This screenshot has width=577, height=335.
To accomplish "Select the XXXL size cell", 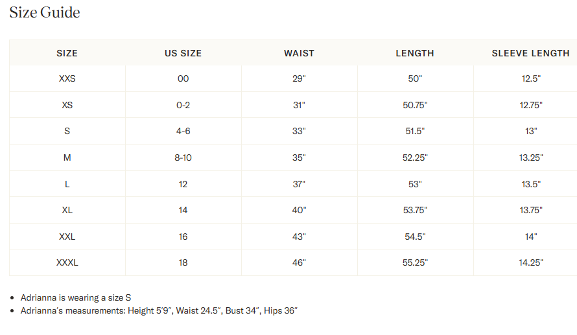I will tap(67, 263).
